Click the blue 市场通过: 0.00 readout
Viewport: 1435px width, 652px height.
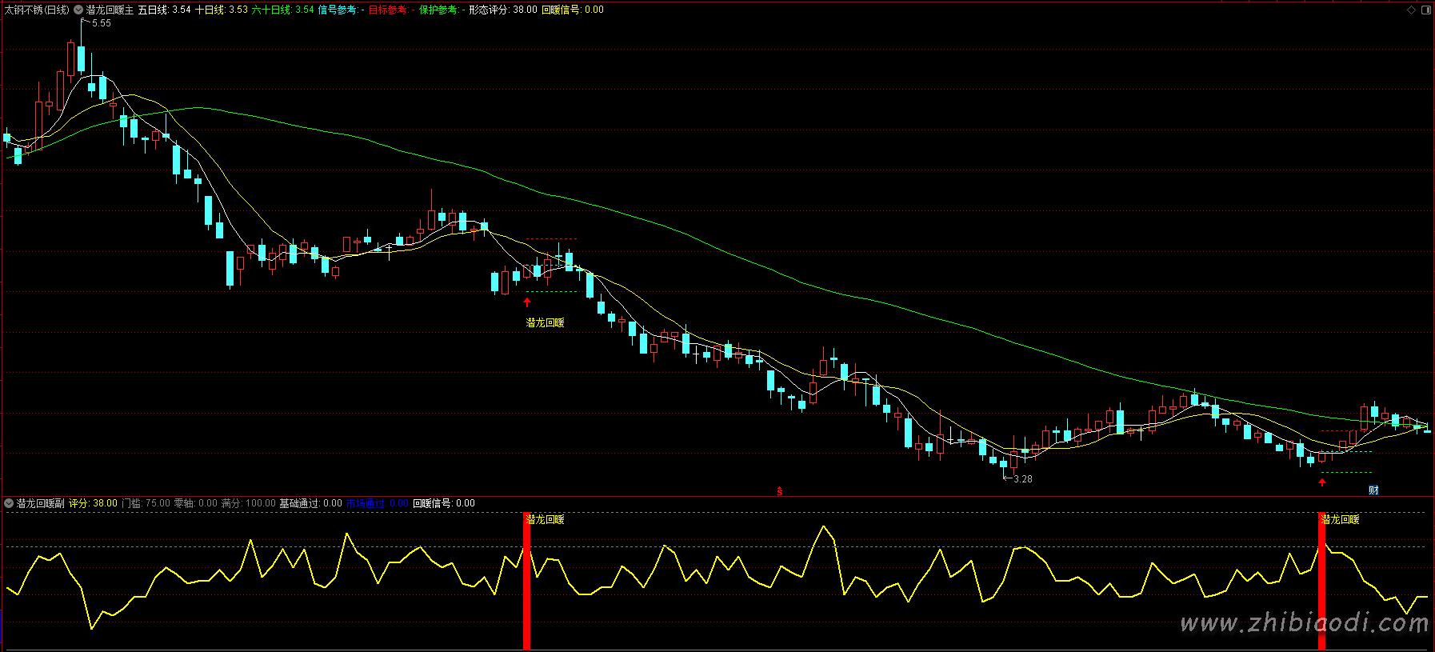378,503
